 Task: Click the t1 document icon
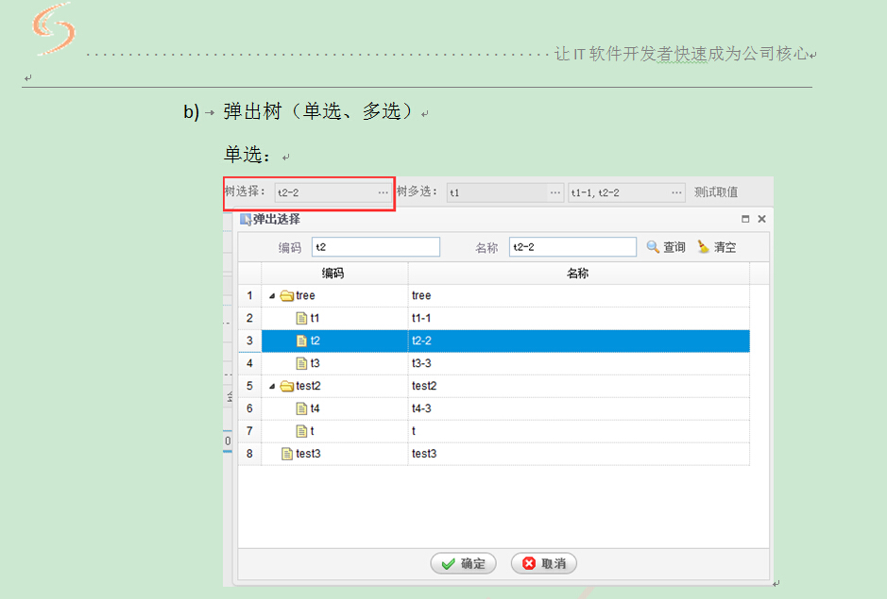tap(302, 318)
